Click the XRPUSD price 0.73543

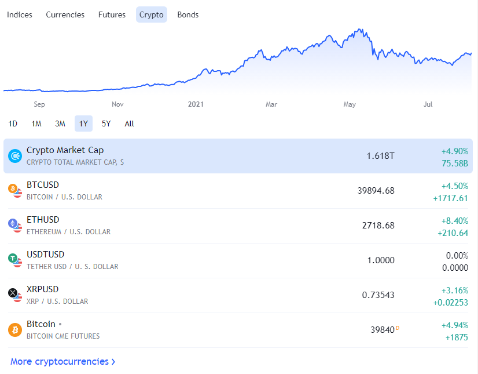378,295
